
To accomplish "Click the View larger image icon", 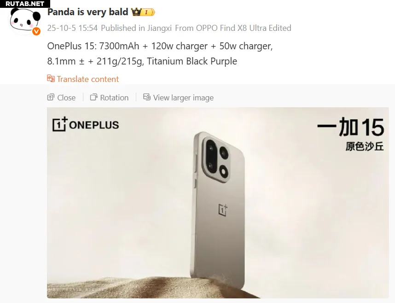I will click(x=147, y=97).
